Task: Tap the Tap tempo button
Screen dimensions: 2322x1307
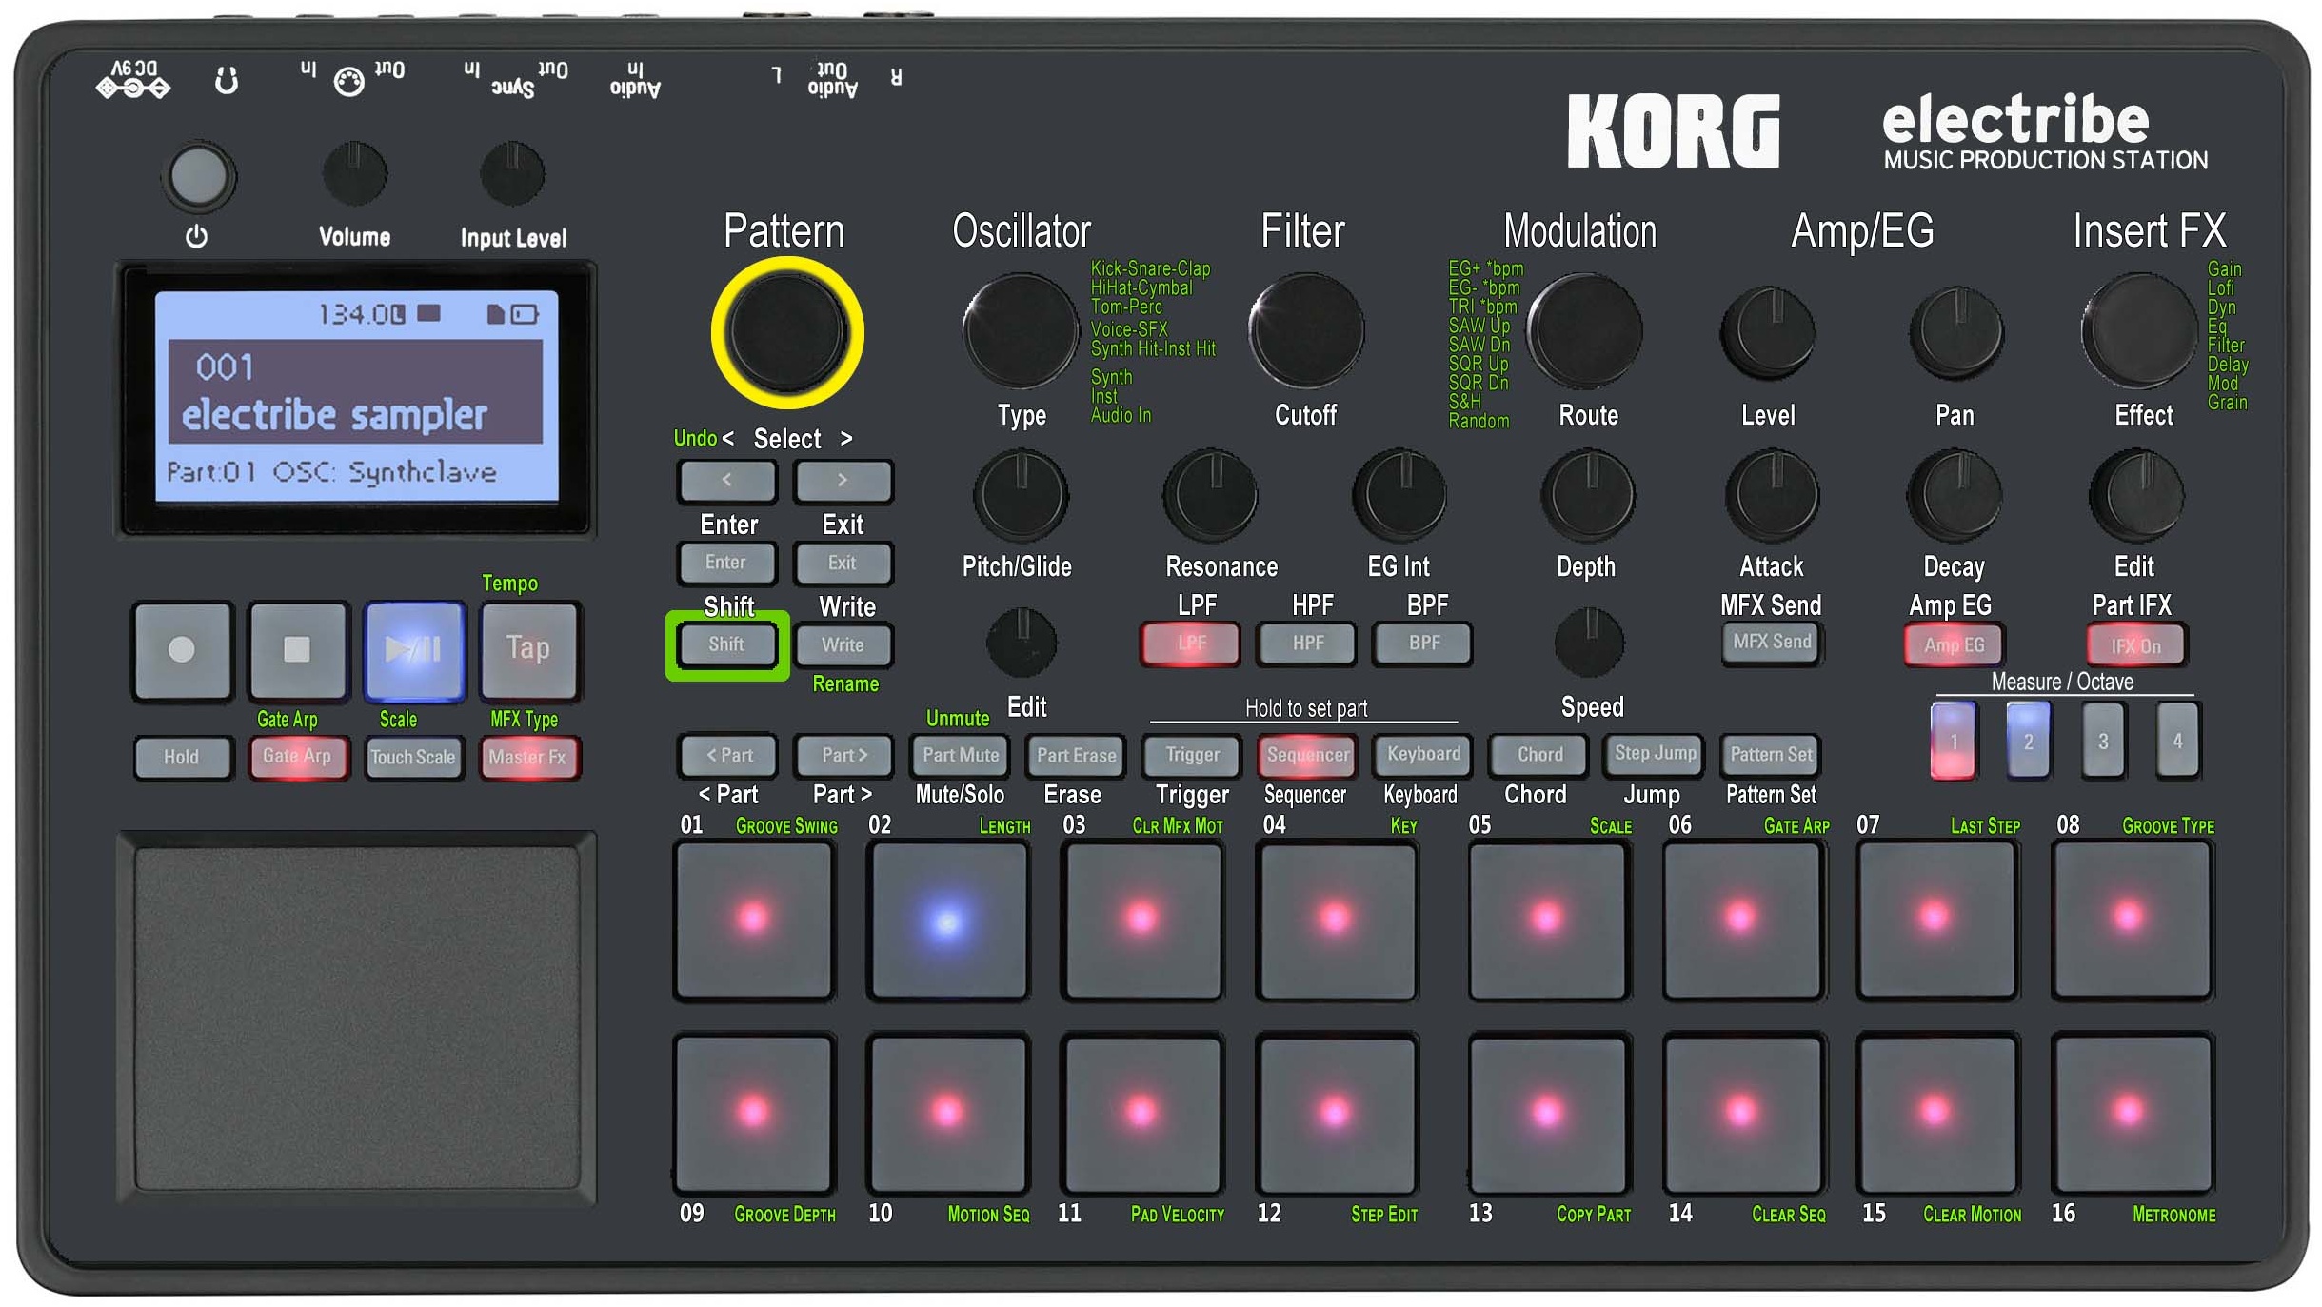Action: point(529,650)
